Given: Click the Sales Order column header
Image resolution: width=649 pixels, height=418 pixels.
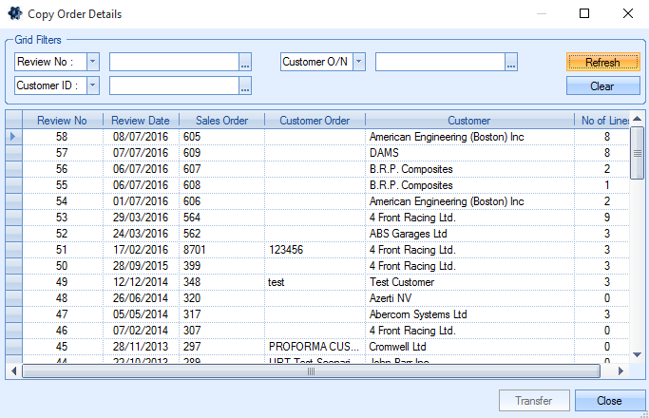Looking at the screenshot, I should click(221, 121).
